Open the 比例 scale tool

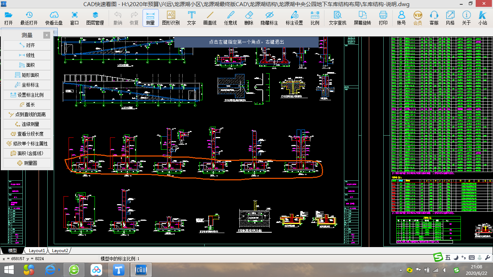(x=315, y=18)
